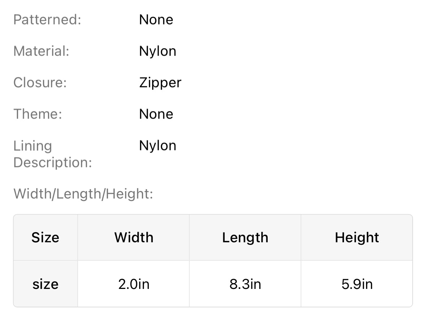Select the None value beside Theme

click(x=156, y=114)
